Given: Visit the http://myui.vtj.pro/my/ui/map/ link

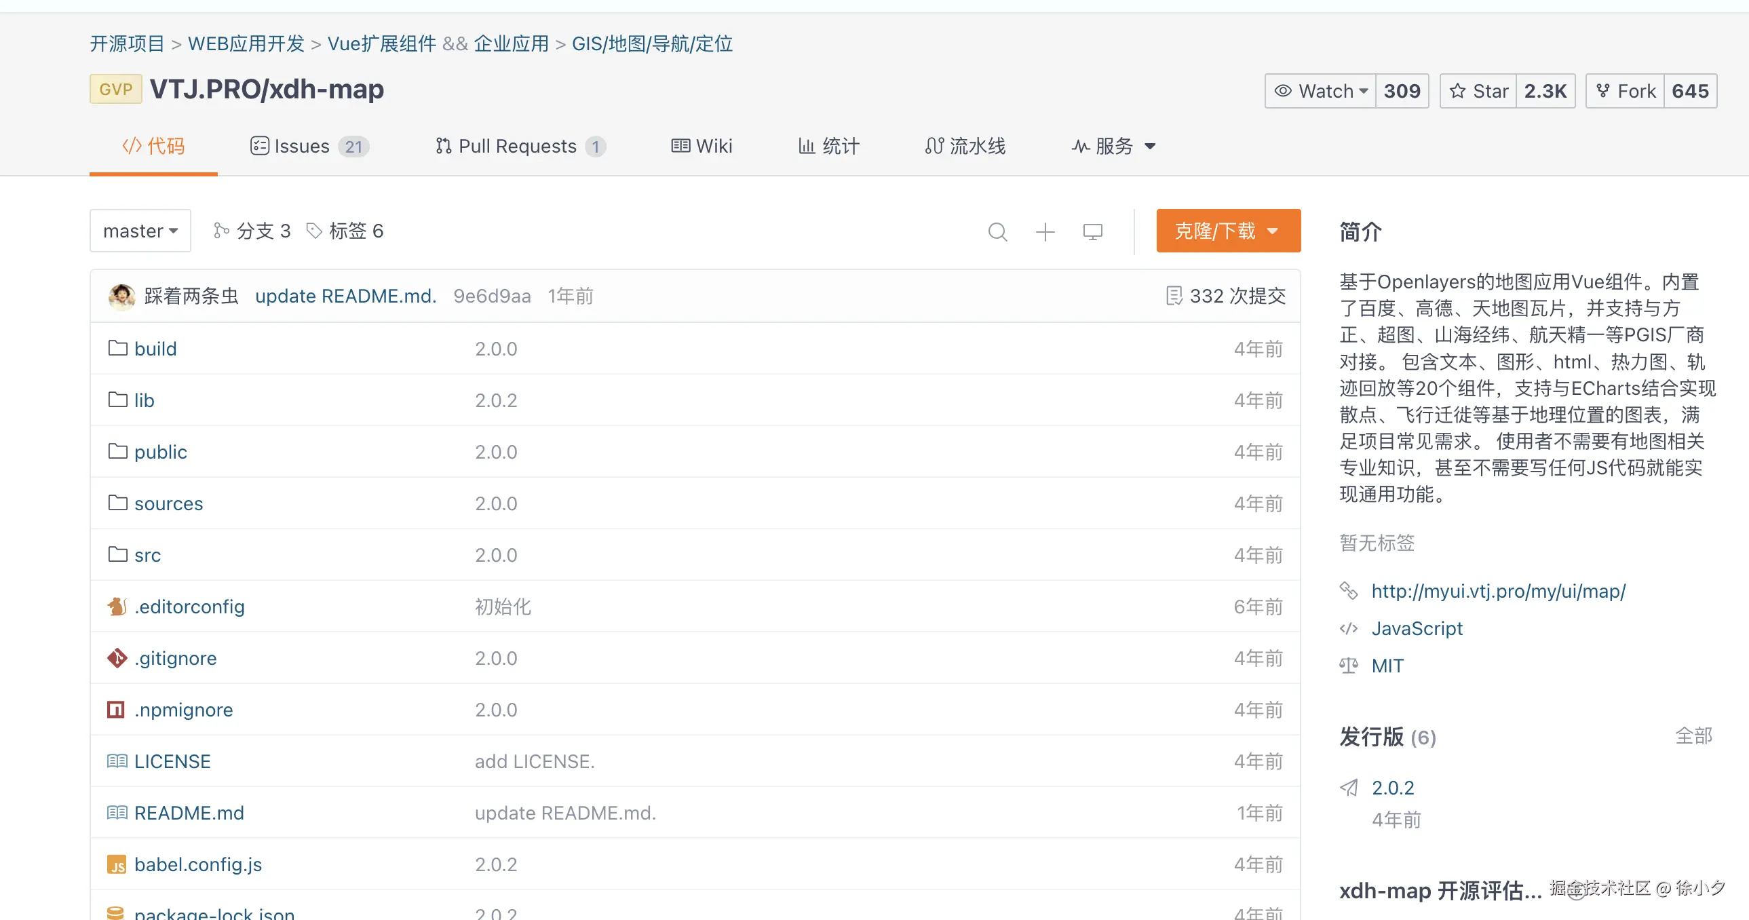Looking at the screenshot, I should click(1498, 592).
